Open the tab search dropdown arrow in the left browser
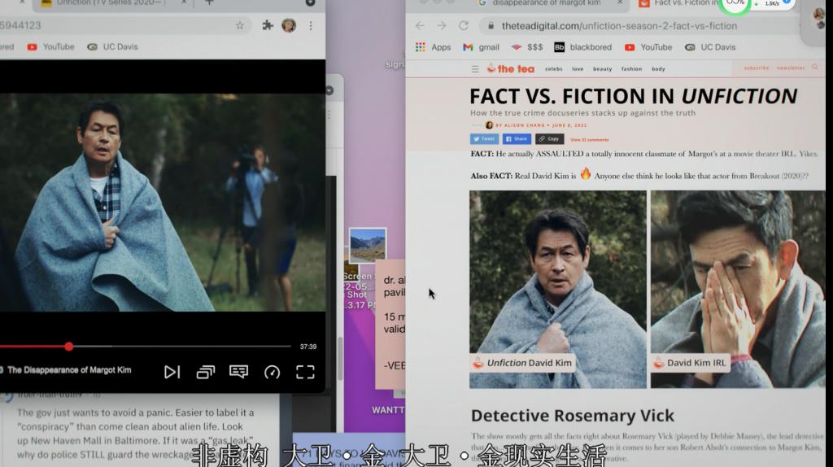 [310, 2]
